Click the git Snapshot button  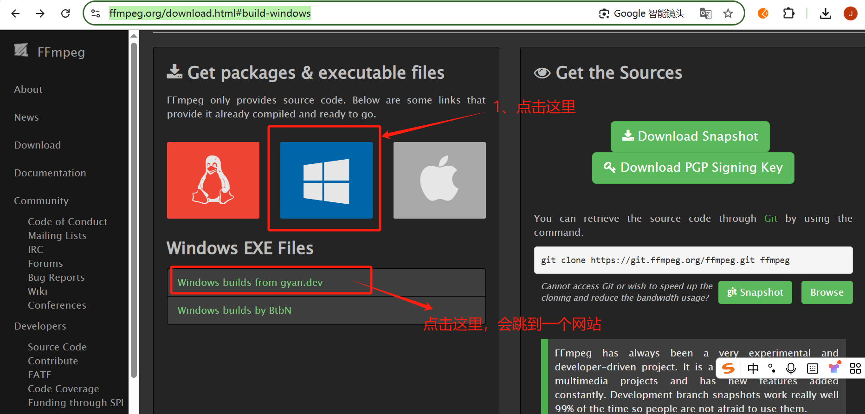pyautogui.click(x=755, y=292)
